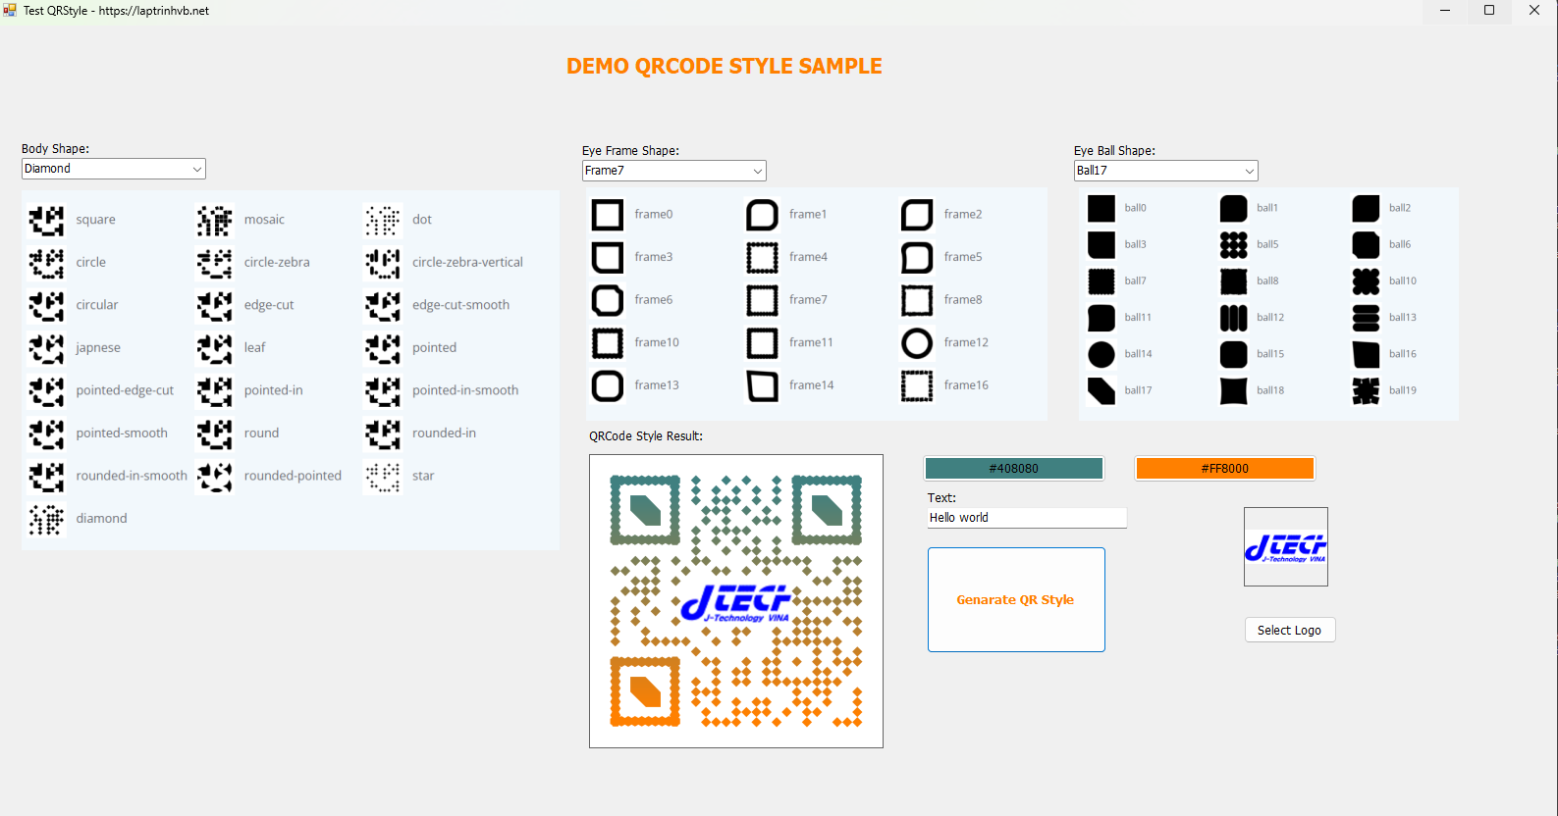Select the frame0 eye frame icon
Image resolution: width=1558 pixels, height=816 pixels.
pos(608,215)
